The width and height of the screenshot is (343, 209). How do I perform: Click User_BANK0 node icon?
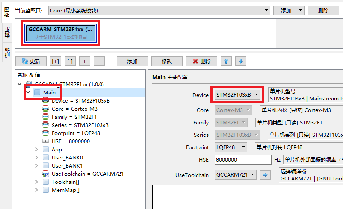click(46, 157)
